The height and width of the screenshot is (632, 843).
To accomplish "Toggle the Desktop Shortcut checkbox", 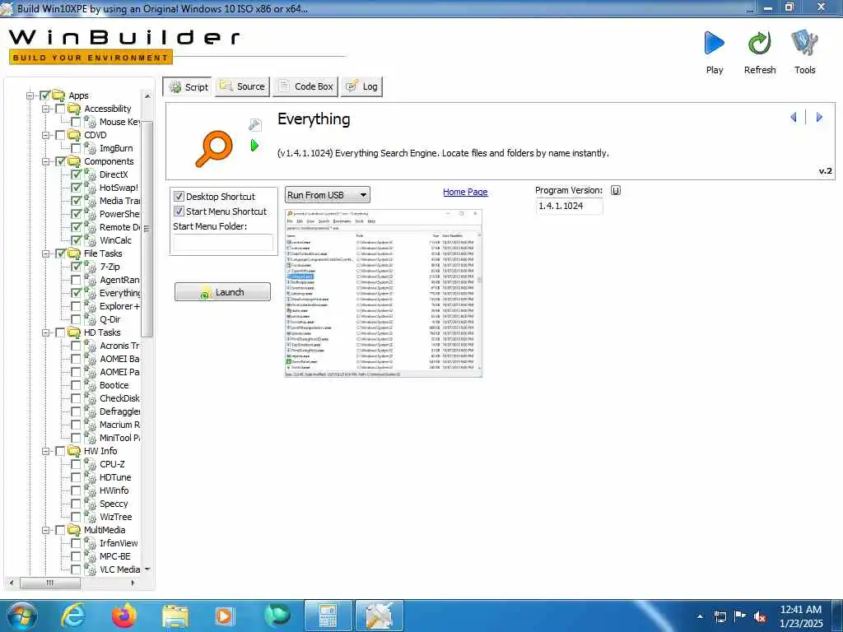I will pyautogui.click(x=179, y=197).
